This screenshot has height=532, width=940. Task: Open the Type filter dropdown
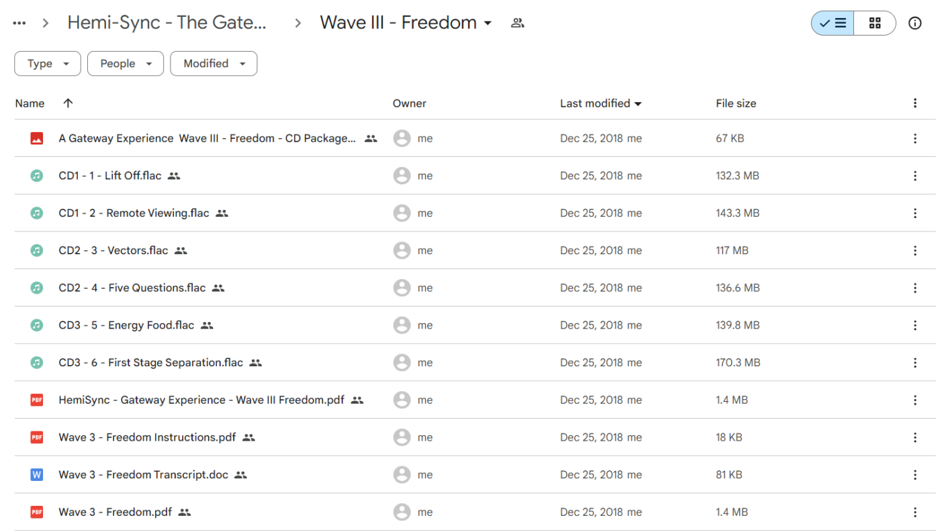point(48,64)
